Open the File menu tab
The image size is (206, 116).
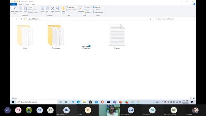coord(14,4)
